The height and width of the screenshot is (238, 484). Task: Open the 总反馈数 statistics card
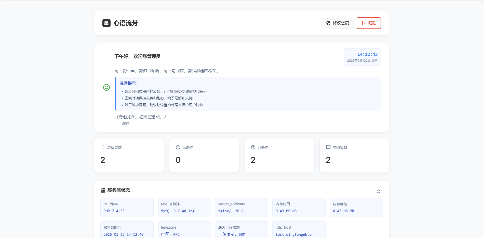tap(129, 155)
